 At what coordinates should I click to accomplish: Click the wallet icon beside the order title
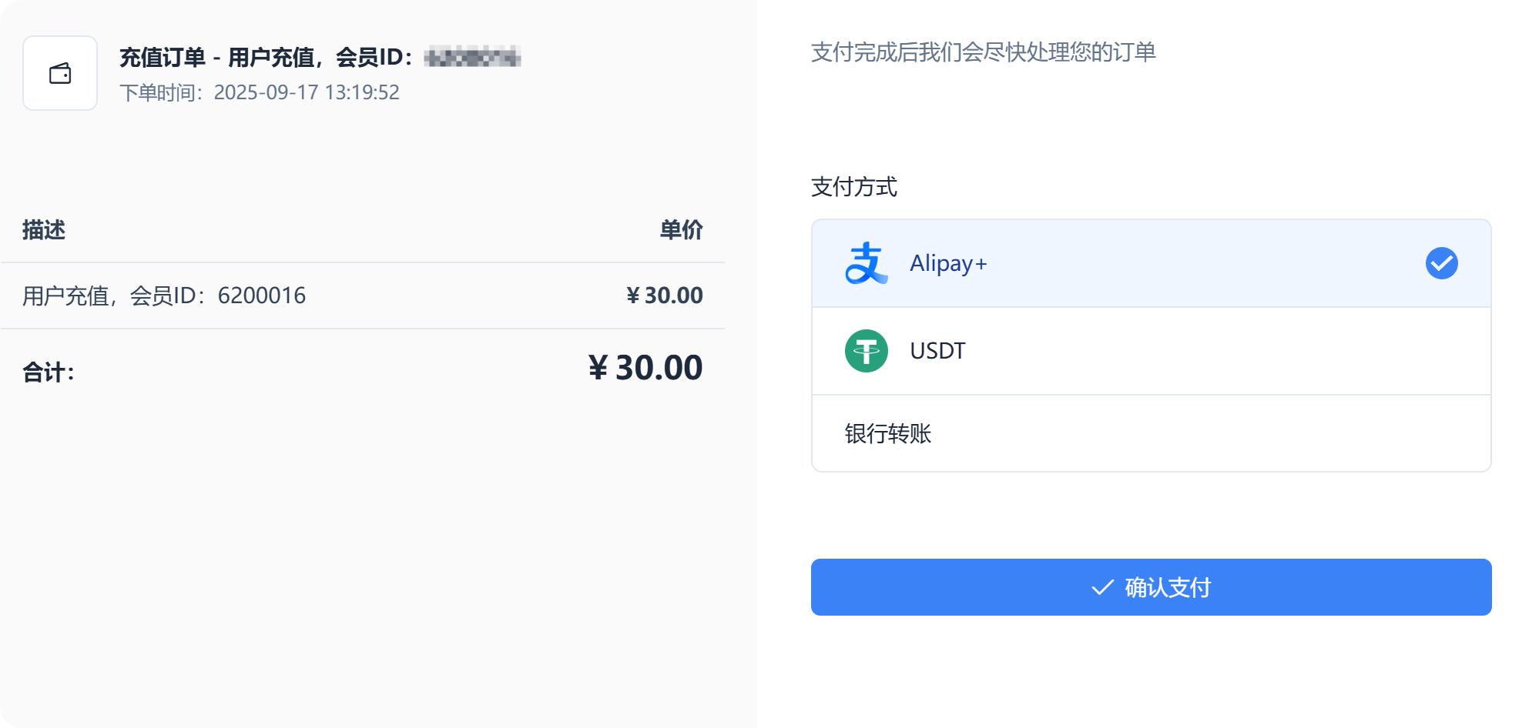coord(60,74)
